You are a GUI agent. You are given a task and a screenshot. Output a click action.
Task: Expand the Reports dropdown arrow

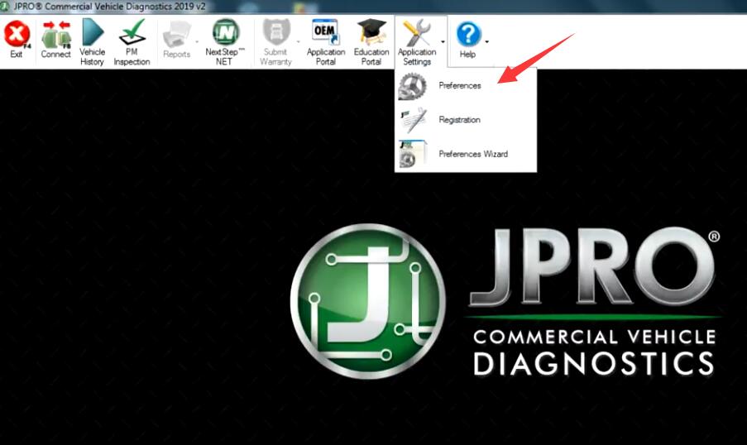(x=197, y=42)
